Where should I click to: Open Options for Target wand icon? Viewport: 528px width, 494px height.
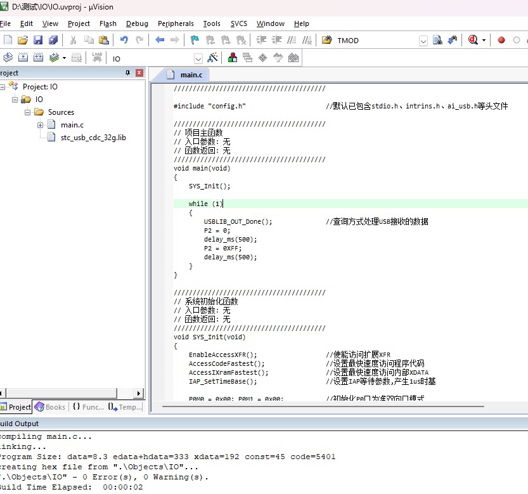click(x=213, y=58)
